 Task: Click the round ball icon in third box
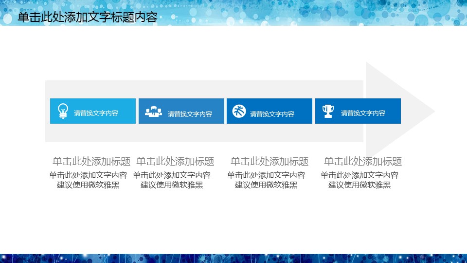[238, 111]
